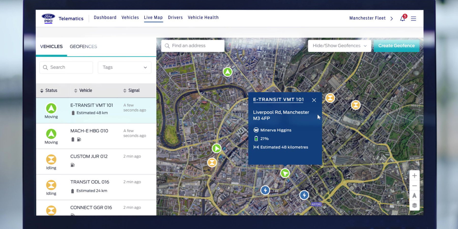Click MACH-E HBG 010 fuel pump icon
The image size is (458, 229).
[79, 139]
